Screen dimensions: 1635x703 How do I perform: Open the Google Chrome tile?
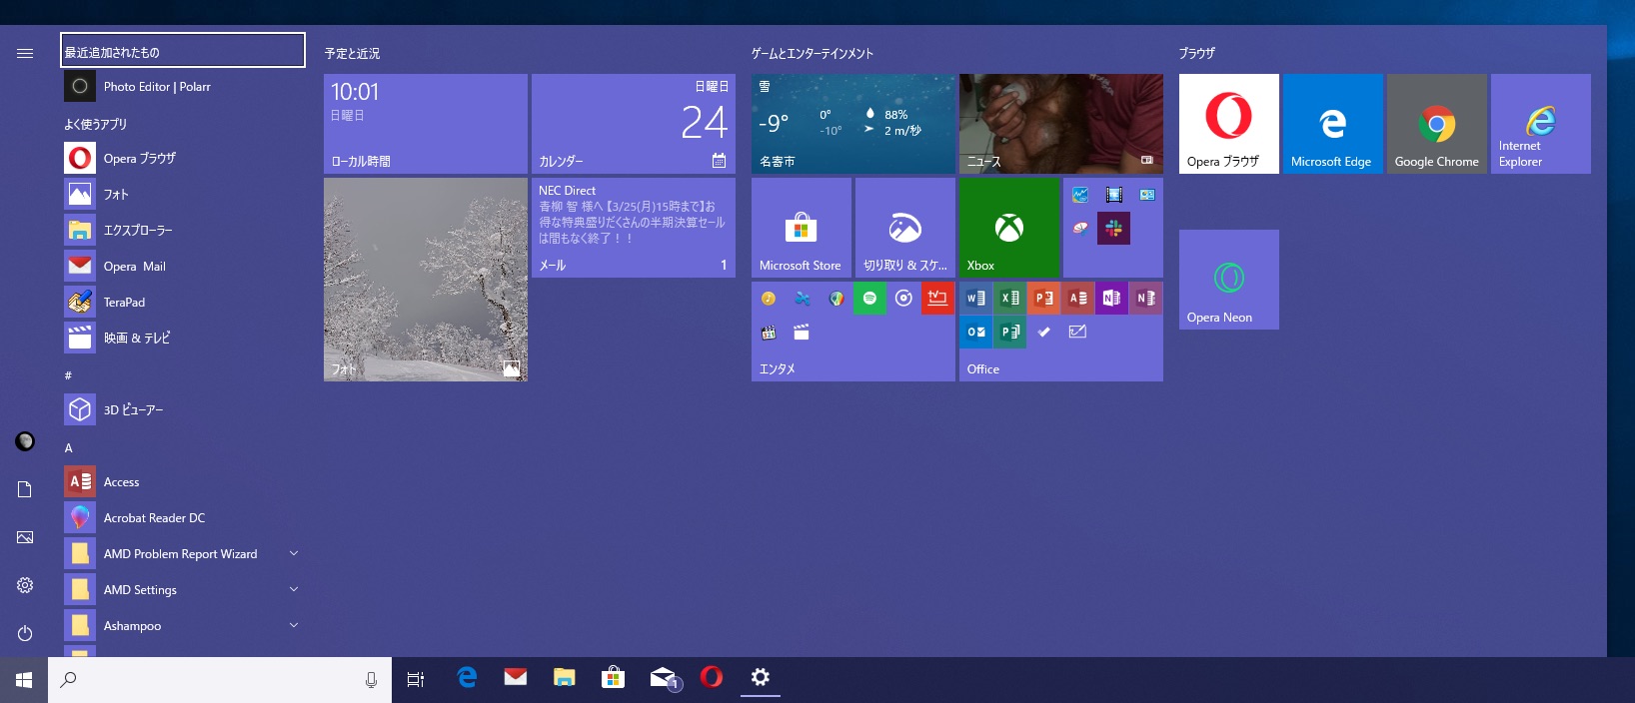click(1436, 124)
